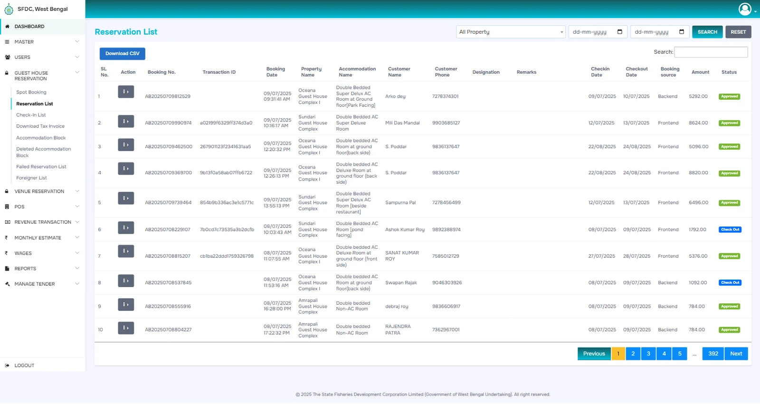760x404 pixels.
Task: Click action icon for RAJENDRA PATRA booking
Action: [126, 328]
